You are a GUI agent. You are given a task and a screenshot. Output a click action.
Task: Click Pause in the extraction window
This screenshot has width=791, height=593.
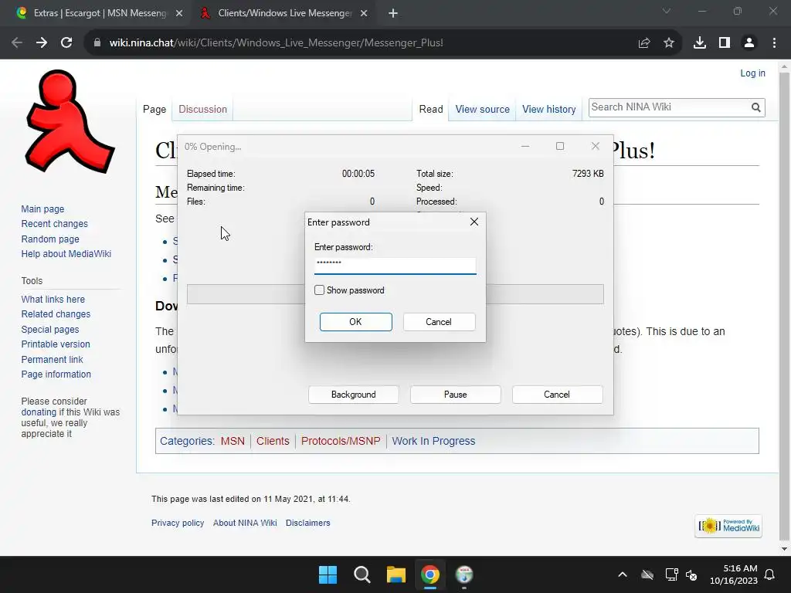pos(455,395)
